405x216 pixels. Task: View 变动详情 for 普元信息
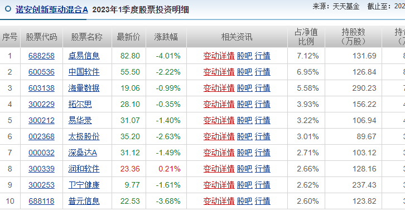(219, 201)
